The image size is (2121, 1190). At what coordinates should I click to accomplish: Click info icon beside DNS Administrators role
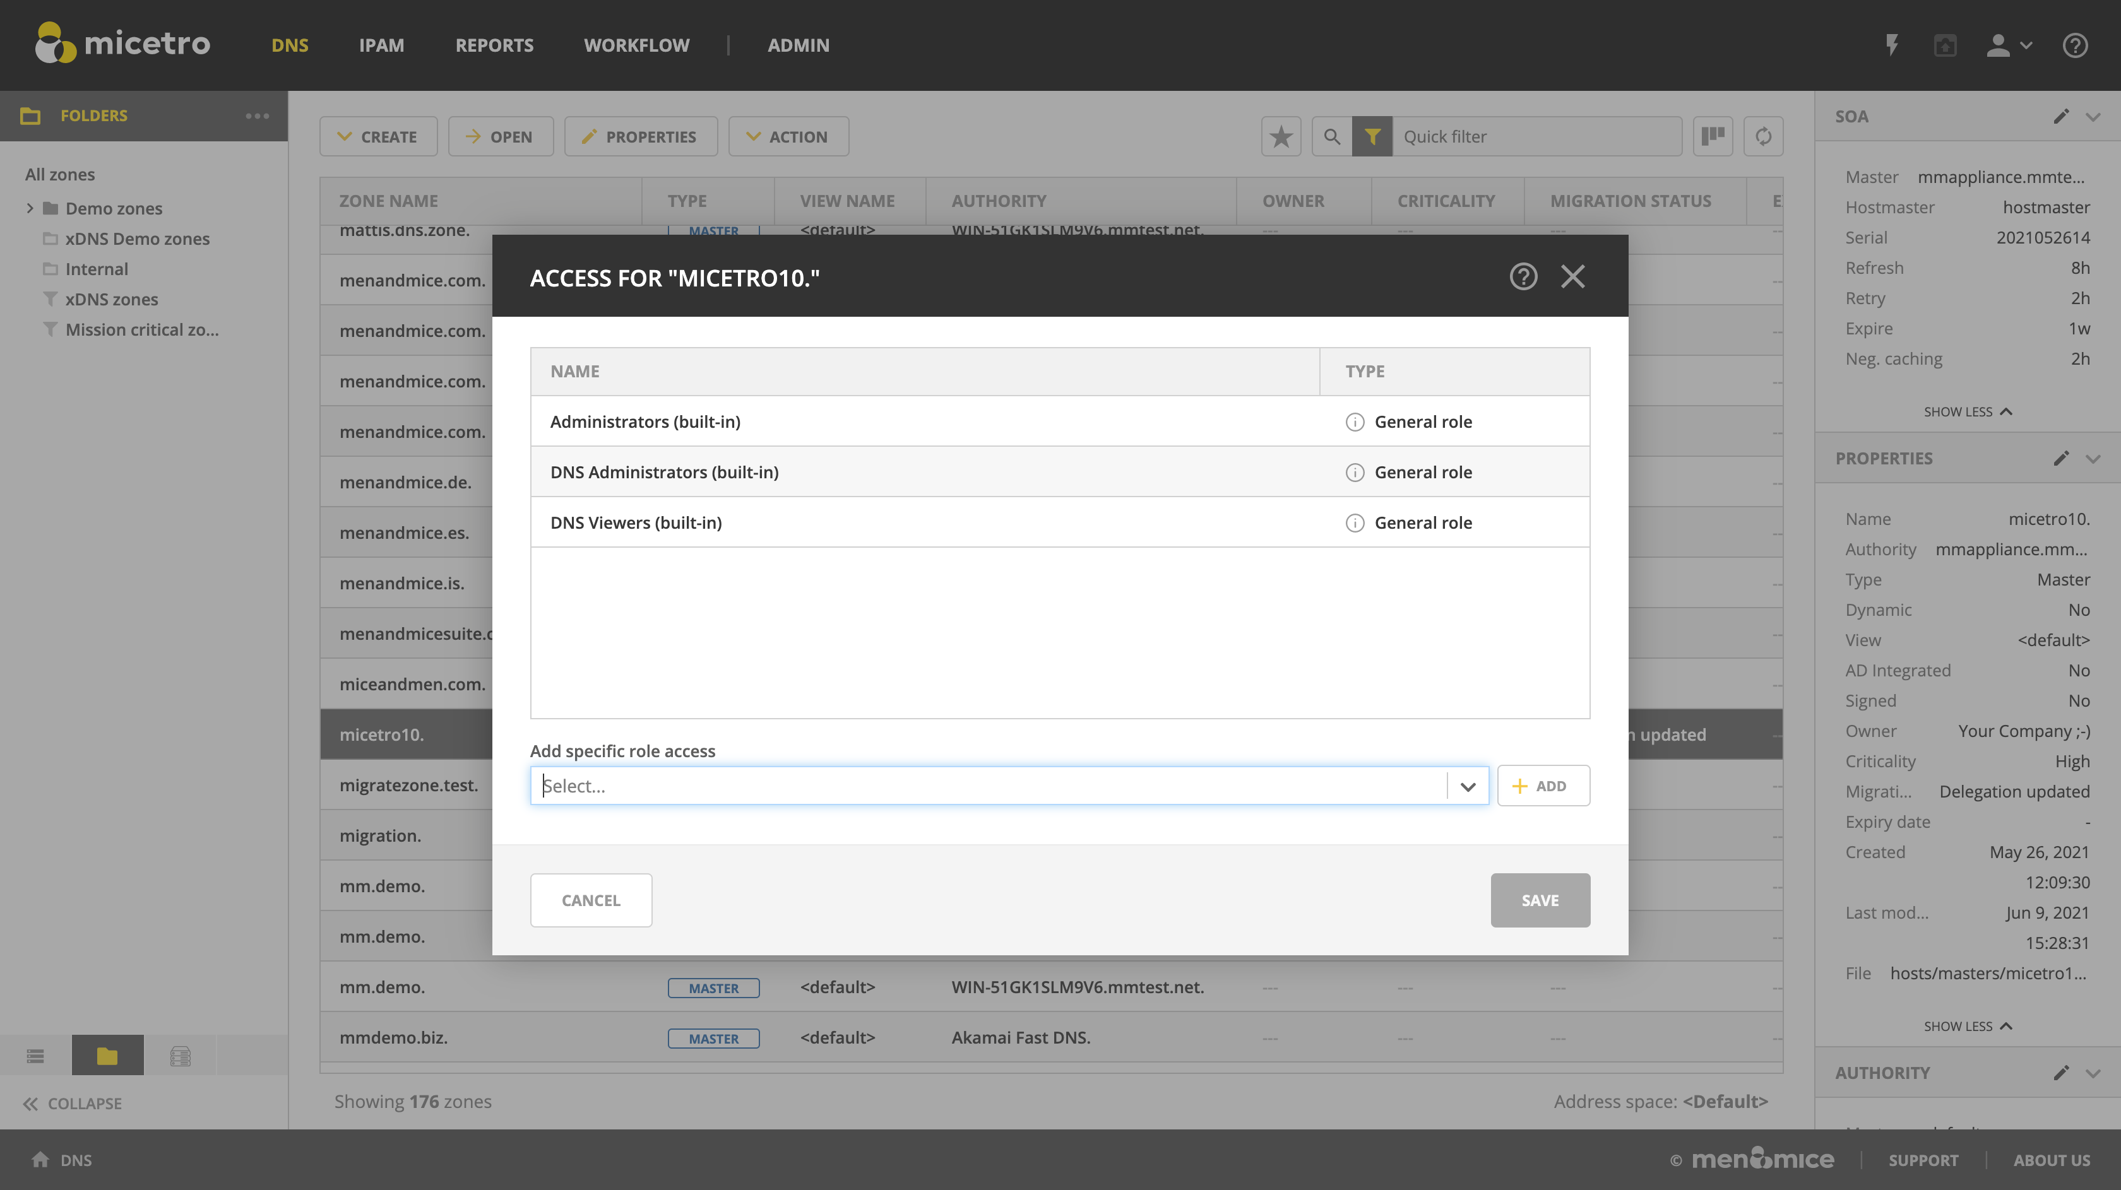pos(1355,473)
